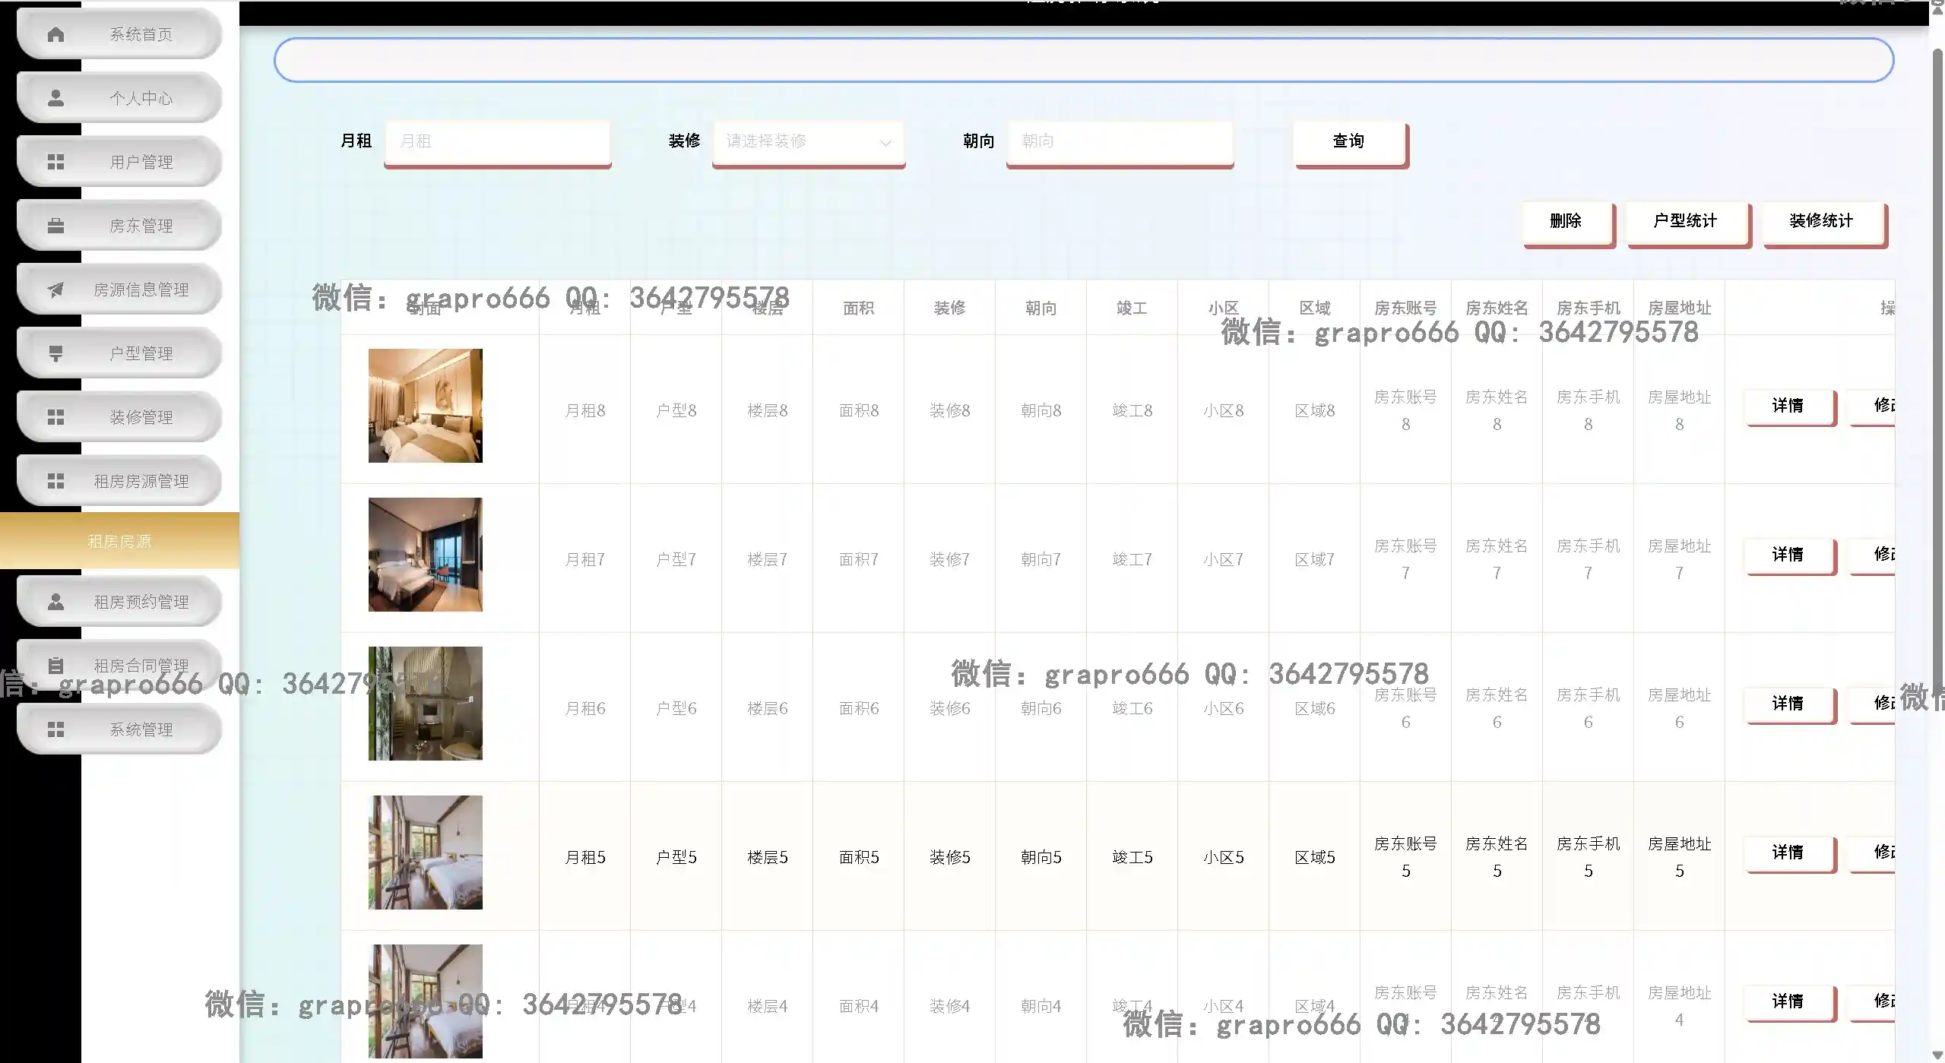Screen dimensions: 1945x1063
Task: Open 户型统计 statistics
Action: [1687, 221]
